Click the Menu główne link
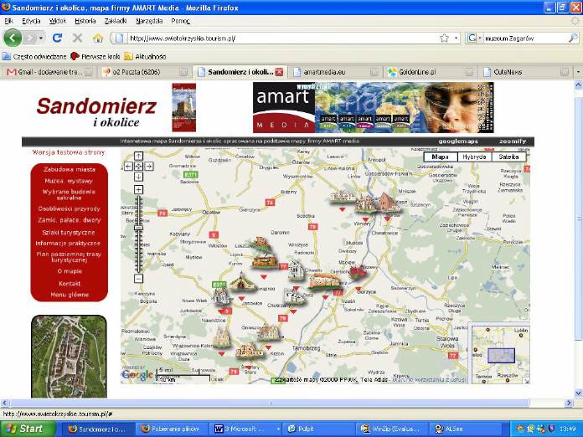583x437 pixels. 70,295
